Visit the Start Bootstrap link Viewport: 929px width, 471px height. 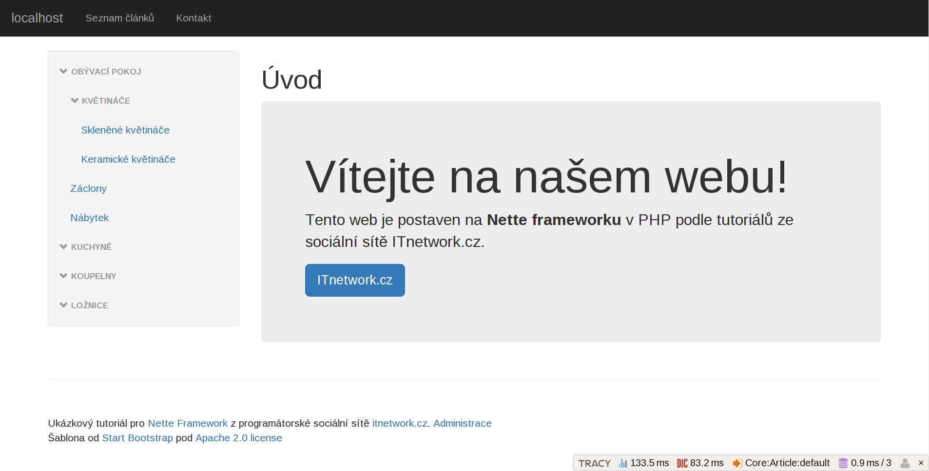click(137, 438)
